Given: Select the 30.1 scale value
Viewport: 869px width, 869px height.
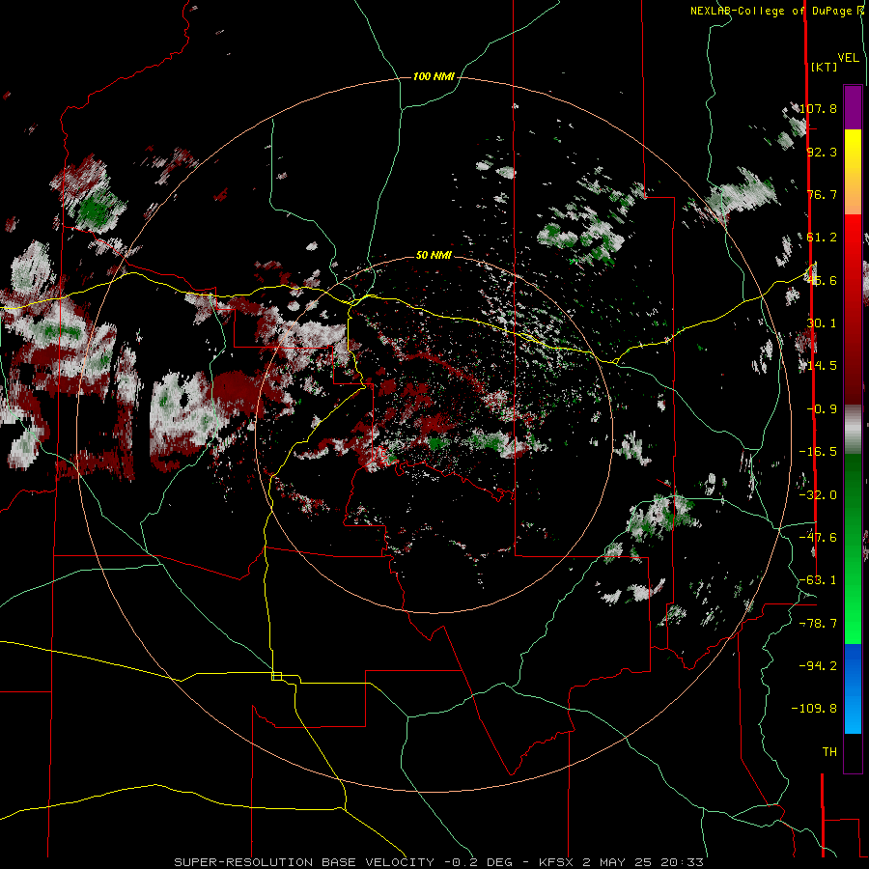Looking at the screenshot, I should pos(822,323).
